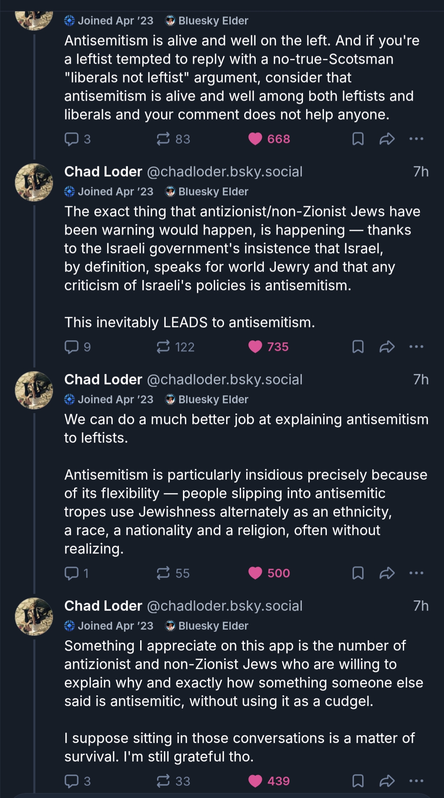Unlike the post with 735 likes
The height and width of the screenshot is (798, 444).
(255, 347)
